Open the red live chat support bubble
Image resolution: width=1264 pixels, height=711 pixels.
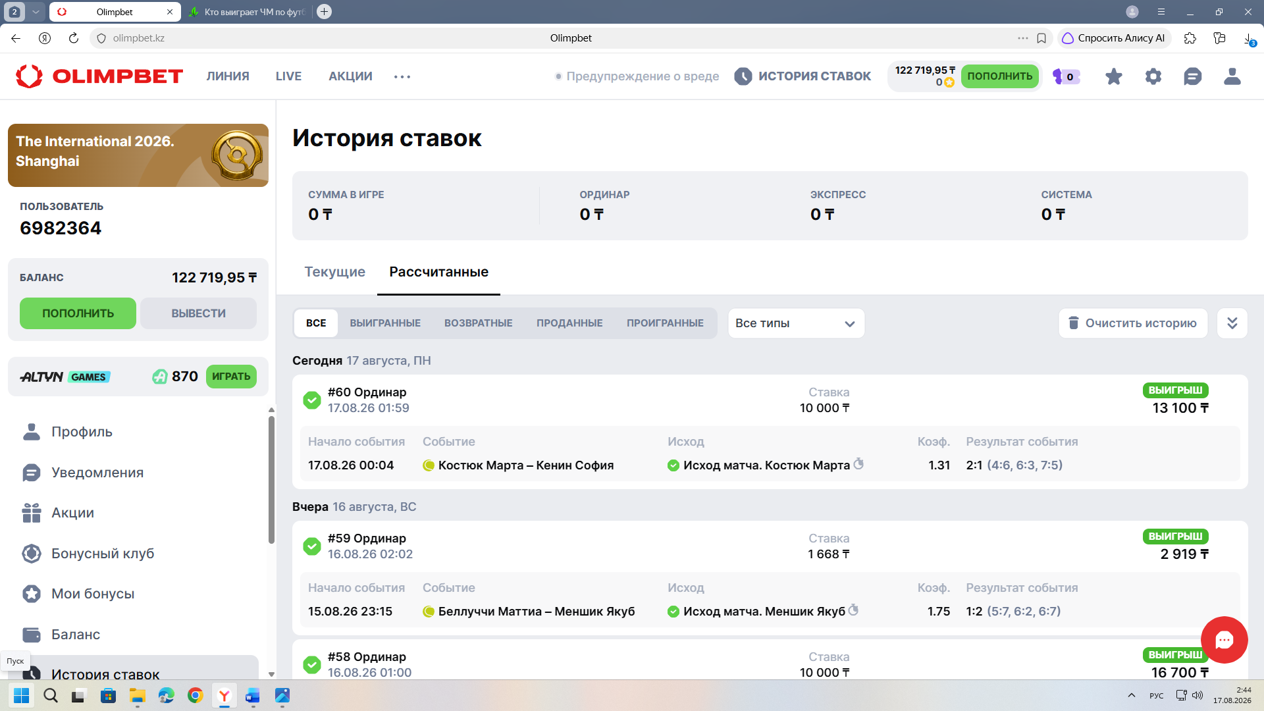point(1224,640)
